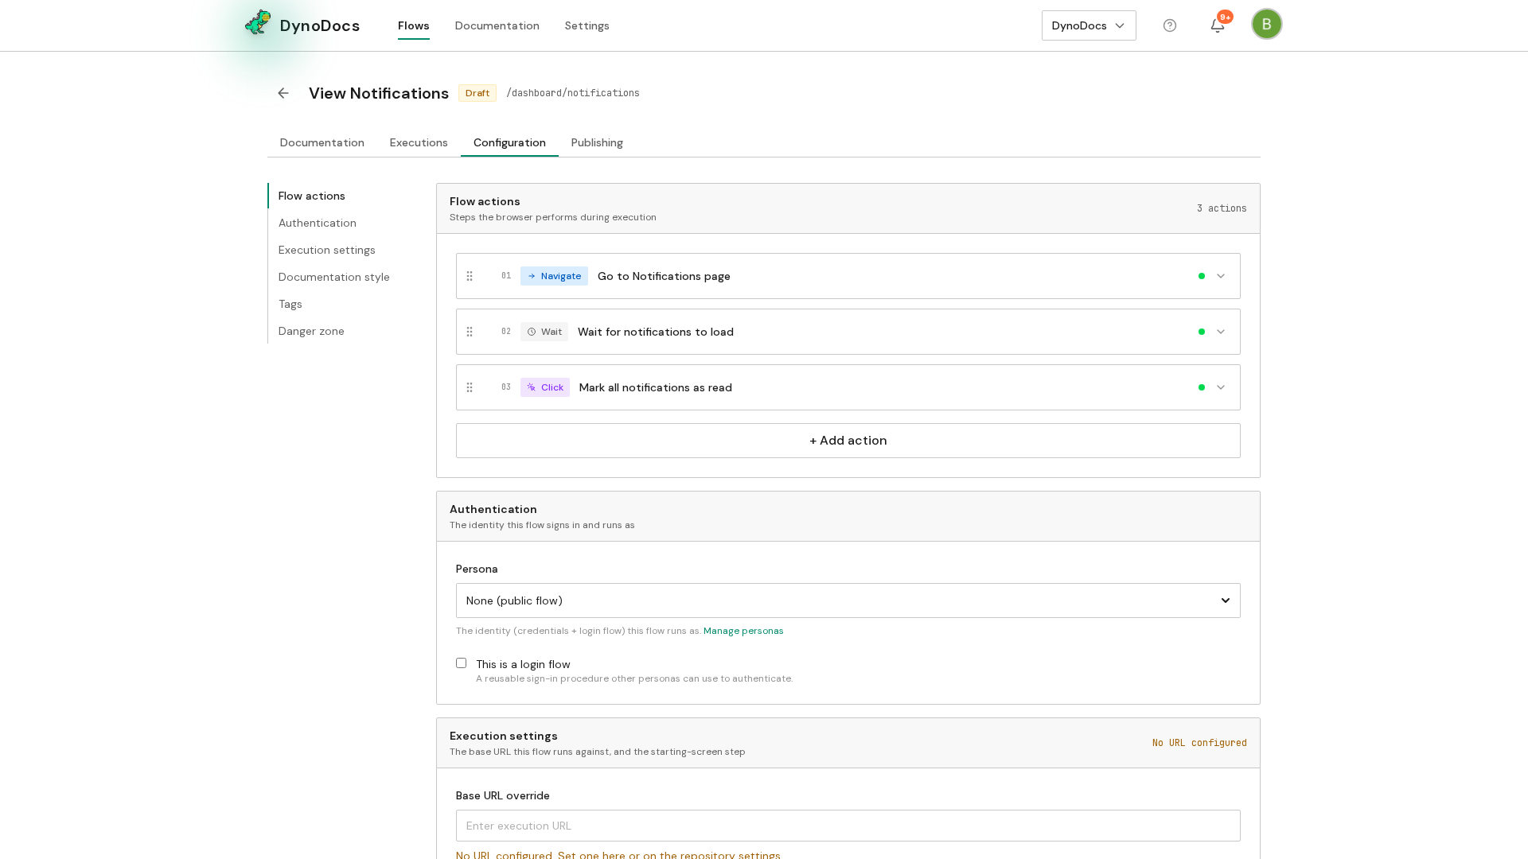
Task: Open user avatar B menu
Action: coord(1266,24)
